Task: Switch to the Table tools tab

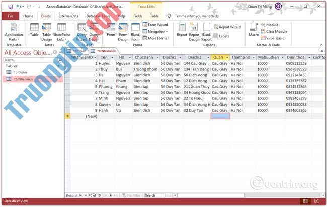Action: [154, 16]
